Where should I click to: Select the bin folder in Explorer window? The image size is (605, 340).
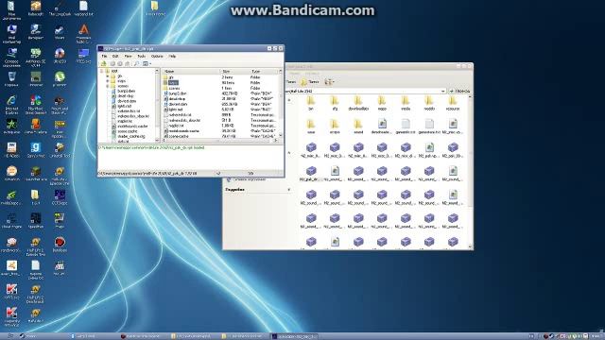[x=311, y=103]
